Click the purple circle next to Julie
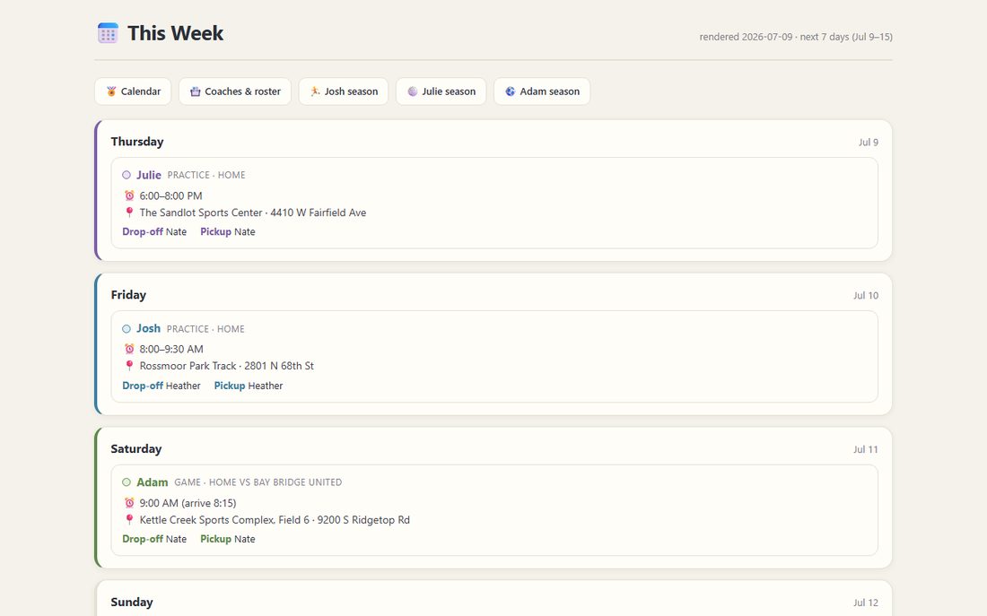This screenshot has width=987, height=616. coord(127,175)
